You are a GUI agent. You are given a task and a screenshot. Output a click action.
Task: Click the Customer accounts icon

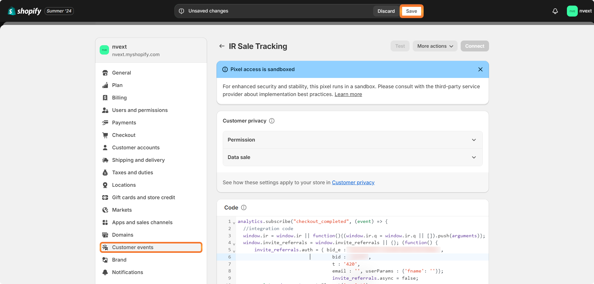click(105, 147)
